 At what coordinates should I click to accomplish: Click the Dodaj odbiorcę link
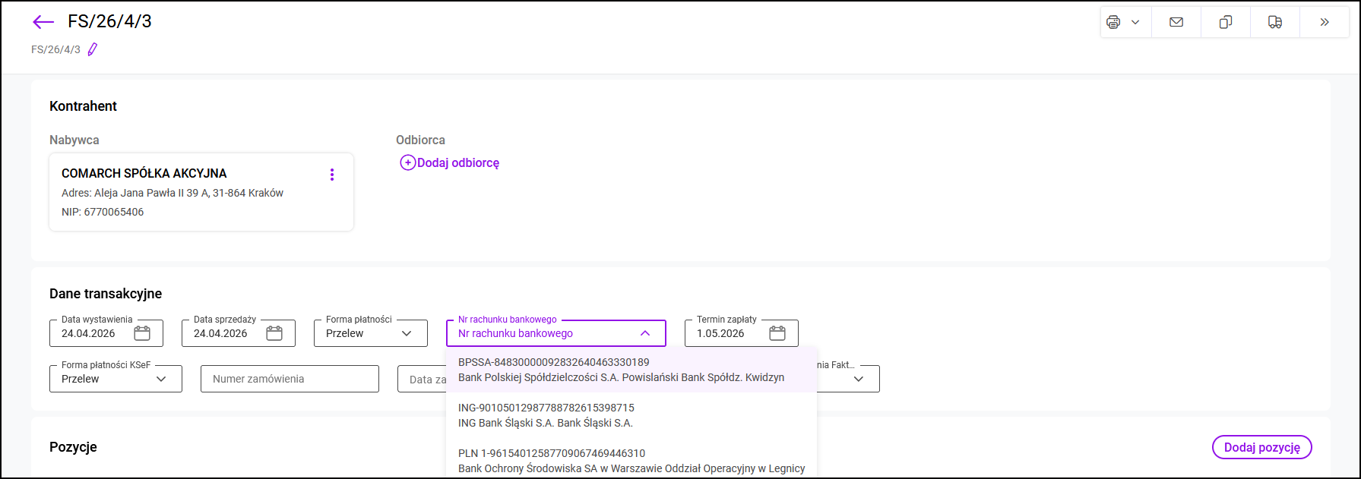tap(450, 162)
